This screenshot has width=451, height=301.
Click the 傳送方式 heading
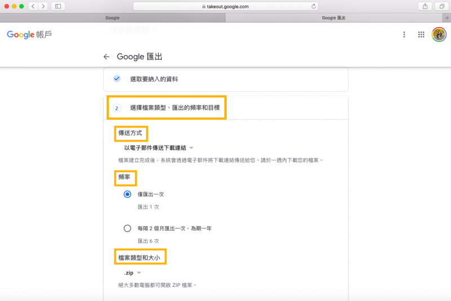[x=130, y=133]
